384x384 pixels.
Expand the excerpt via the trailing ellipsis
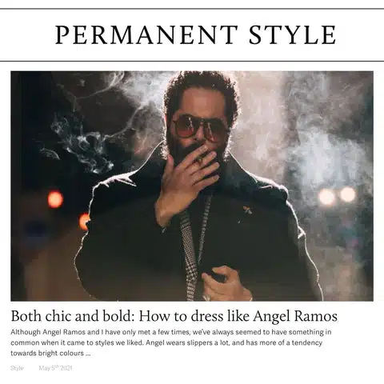pyautogui.click(x=88, y=354)
